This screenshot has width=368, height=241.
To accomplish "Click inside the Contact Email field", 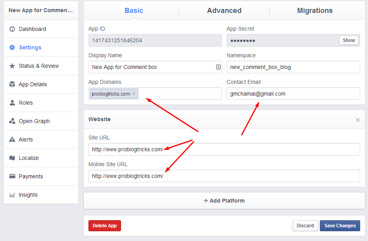I will pyautogui.click(x=293, y=94).
